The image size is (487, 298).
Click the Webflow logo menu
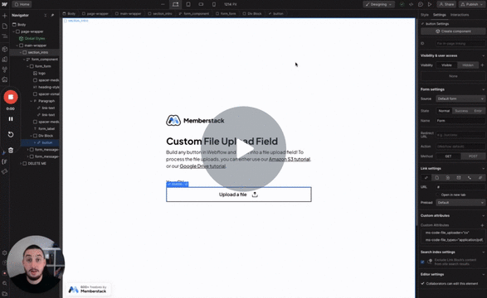point(4,4)
